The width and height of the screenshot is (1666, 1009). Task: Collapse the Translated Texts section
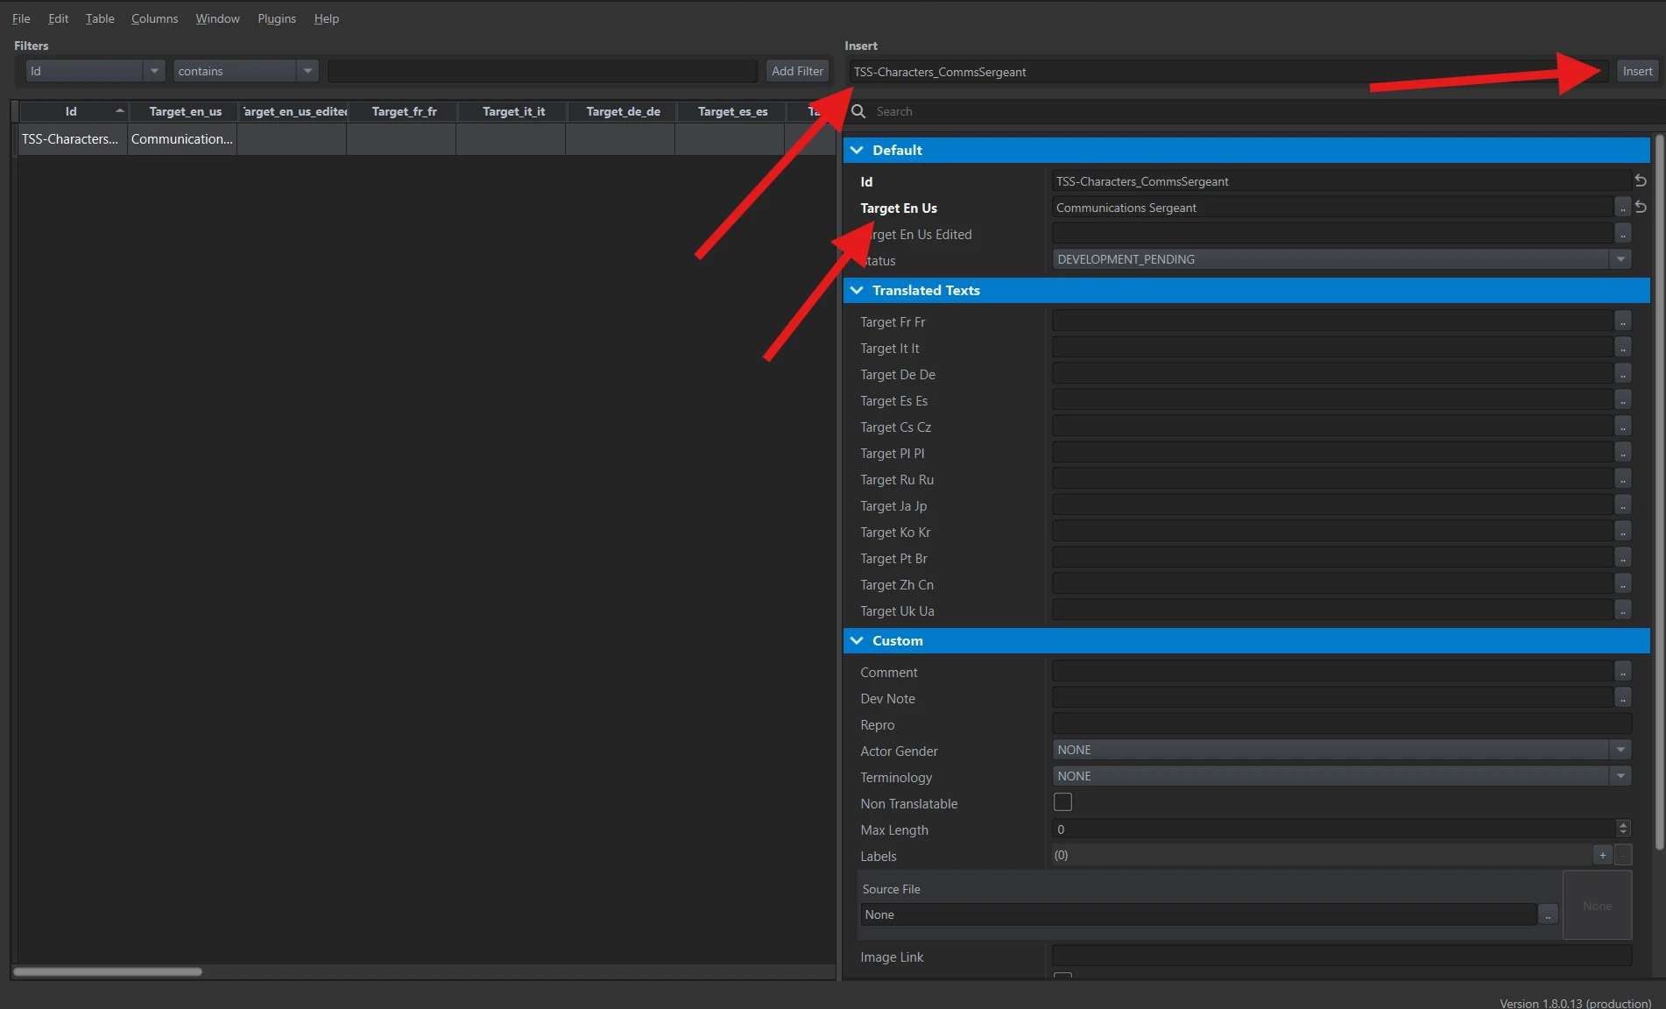[857, 290]
